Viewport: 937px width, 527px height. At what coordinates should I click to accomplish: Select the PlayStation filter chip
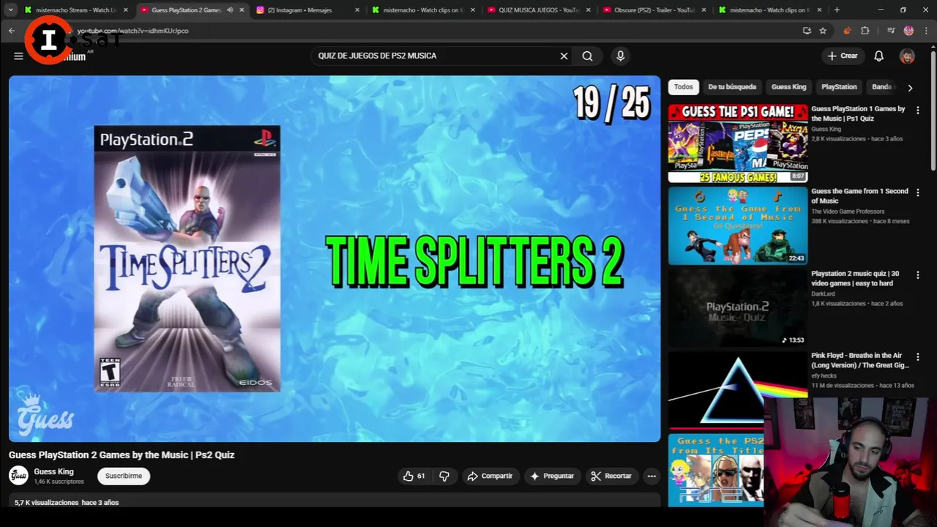(x=839, y=86)
